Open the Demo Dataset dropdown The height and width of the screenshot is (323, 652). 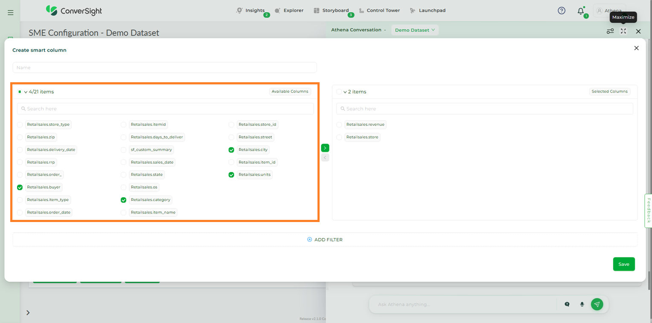click(415, 30)
